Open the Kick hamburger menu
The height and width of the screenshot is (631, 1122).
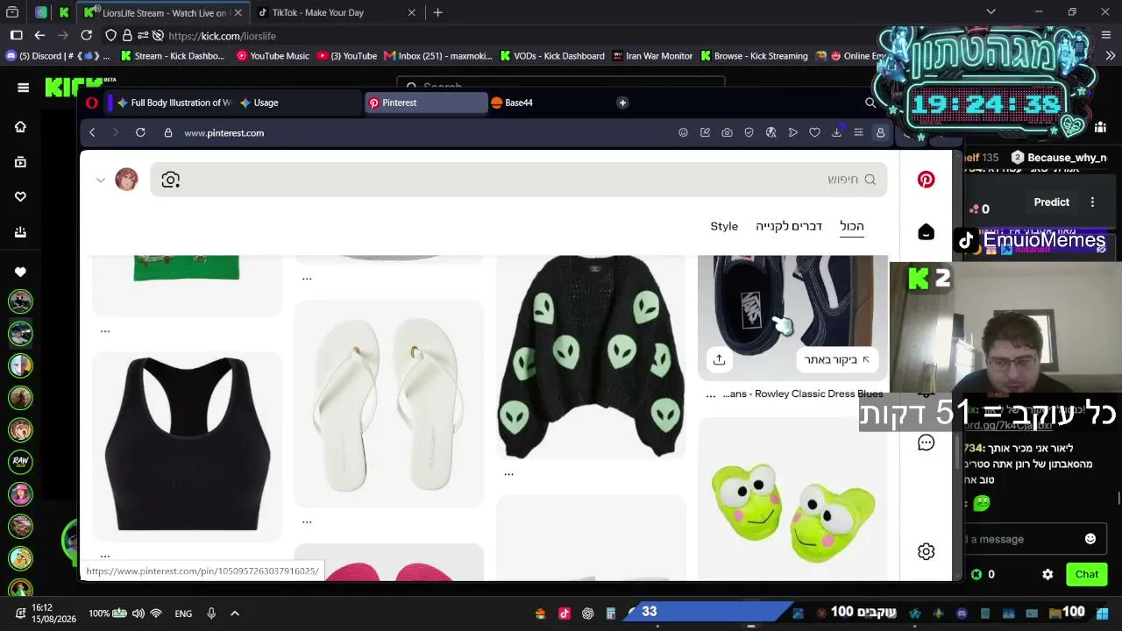pos(24,88)
